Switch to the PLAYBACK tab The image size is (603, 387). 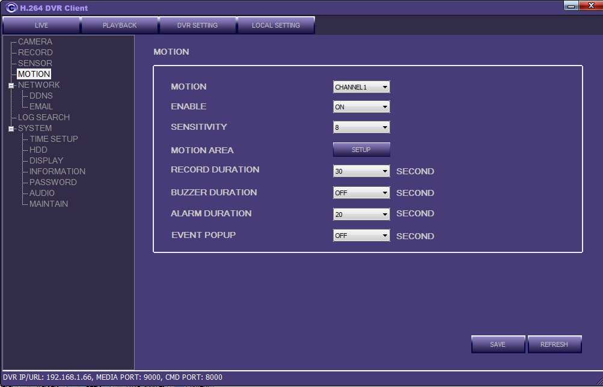click(120, 25)
